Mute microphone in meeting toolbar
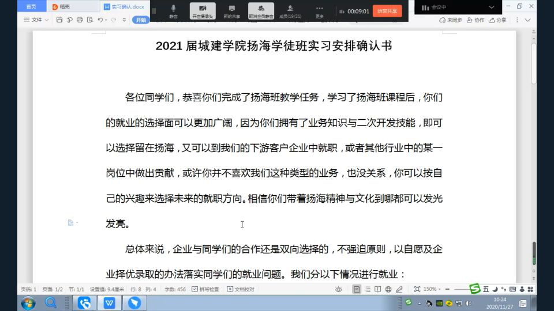 pos(173,10)
